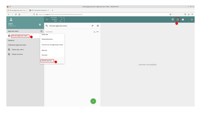The image size is (201, 114).
Task: Open the Address Book module icon
Action: pos(178,19)
